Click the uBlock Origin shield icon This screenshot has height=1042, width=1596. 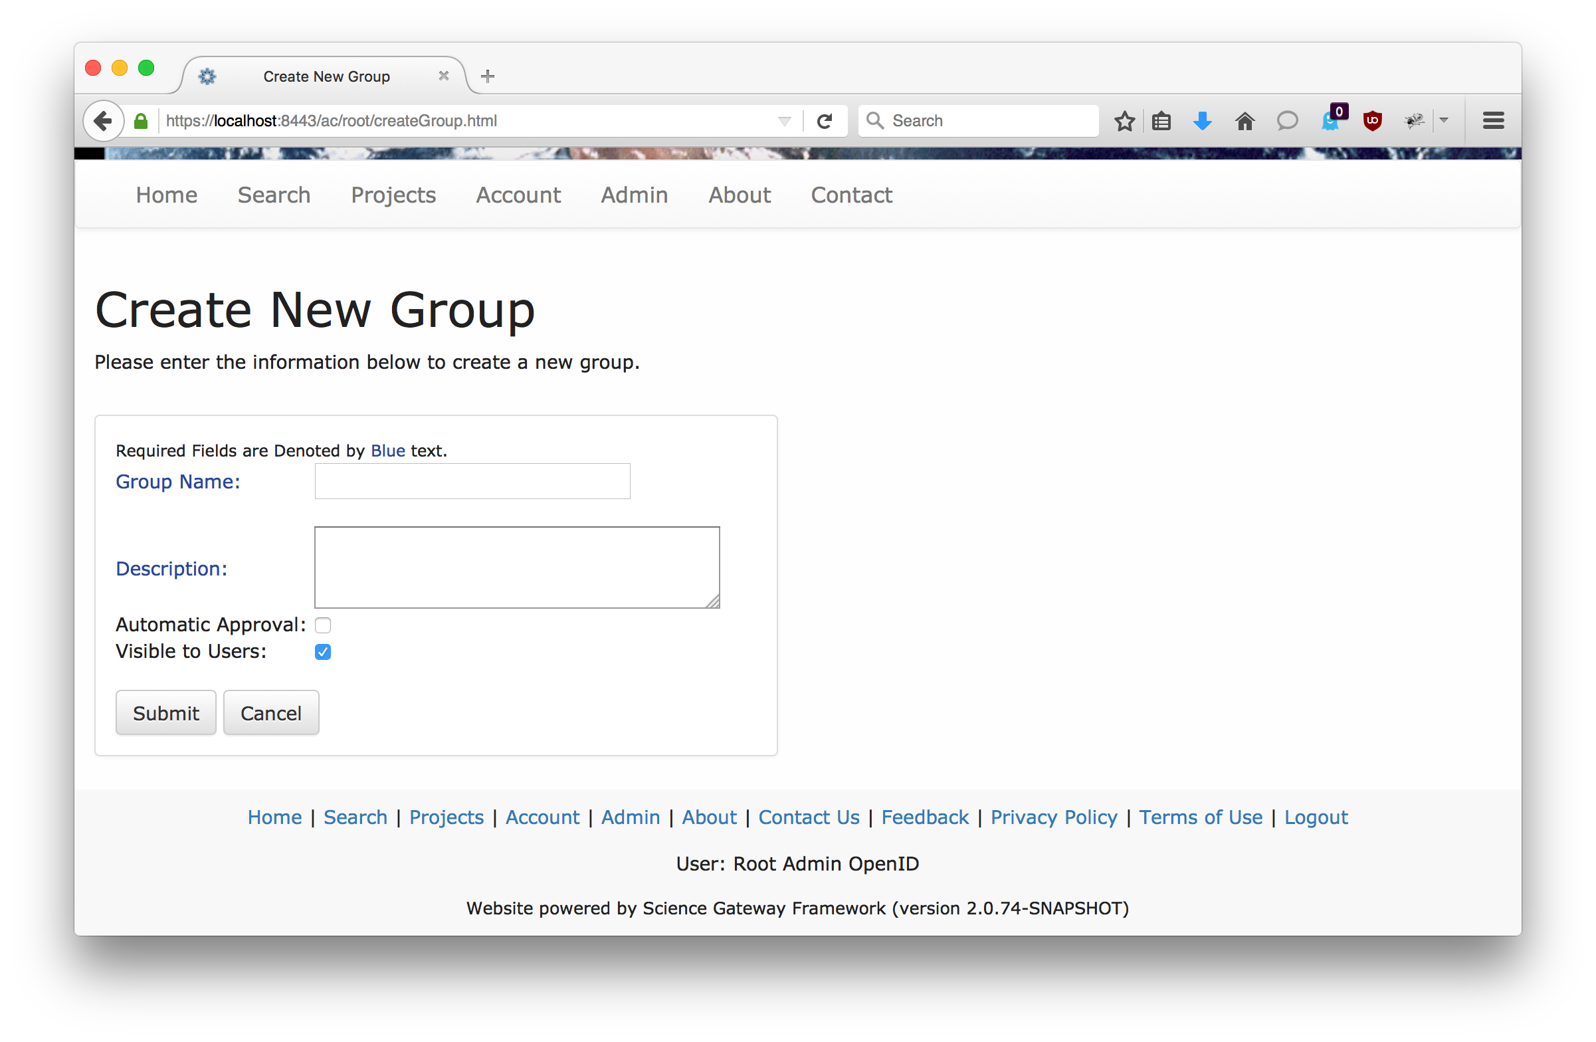click(x=1372, y=122)
